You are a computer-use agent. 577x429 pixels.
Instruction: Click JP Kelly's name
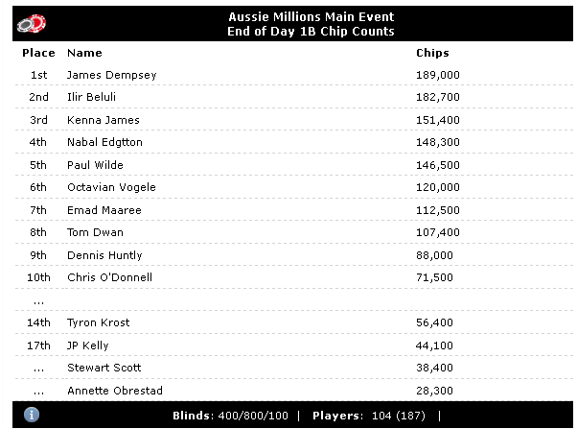[87, 346]
